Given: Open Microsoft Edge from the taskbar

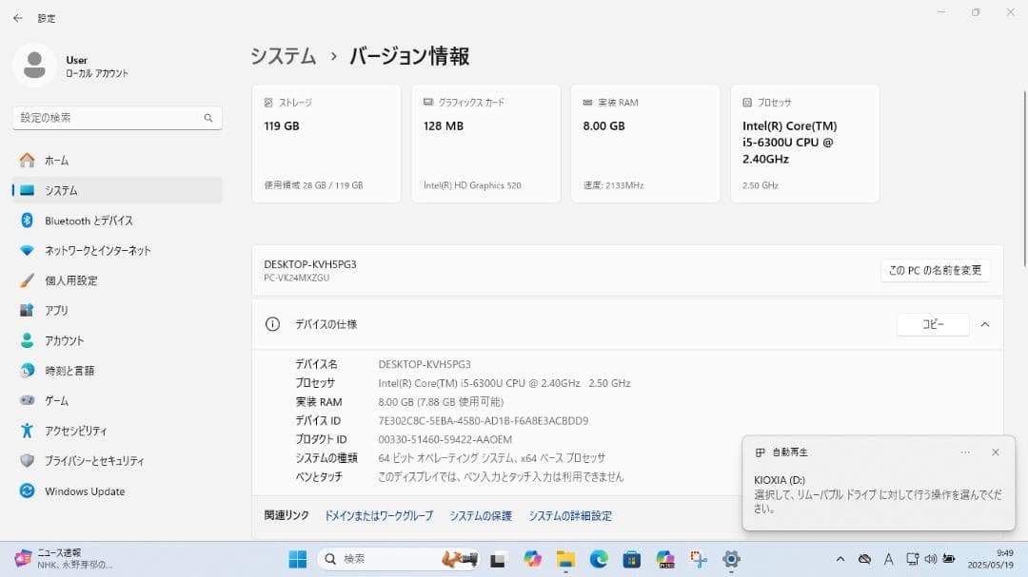Looking at the screenshot, I should coord(599,559).
